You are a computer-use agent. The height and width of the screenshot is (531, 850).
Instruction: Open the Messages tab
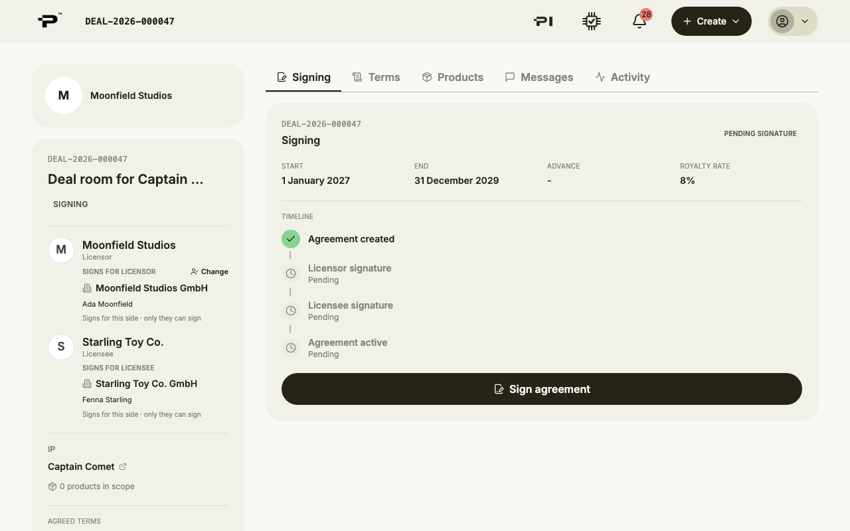[x=539, y=77]
